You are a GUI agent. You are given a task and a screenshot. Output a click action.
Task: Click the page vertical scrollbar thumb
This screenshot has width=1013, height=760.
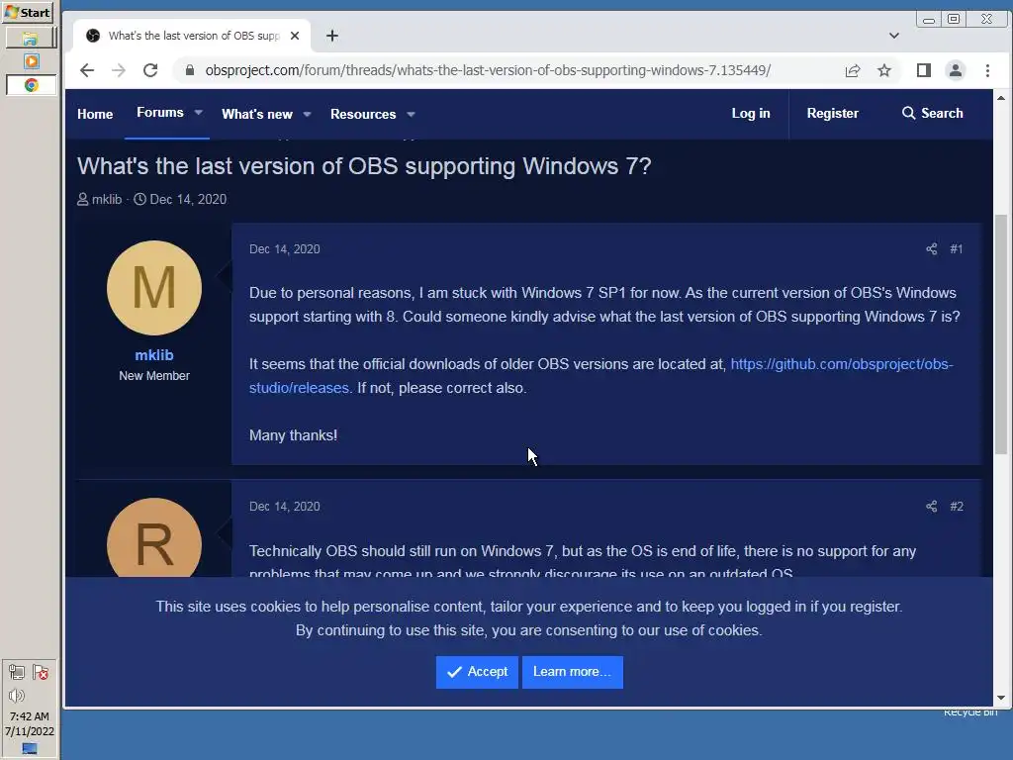tap(1001, 333)
